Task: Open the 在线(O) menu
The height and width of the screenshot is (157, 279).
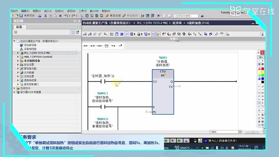Action: pyautogui.click(x=59, y=11)
